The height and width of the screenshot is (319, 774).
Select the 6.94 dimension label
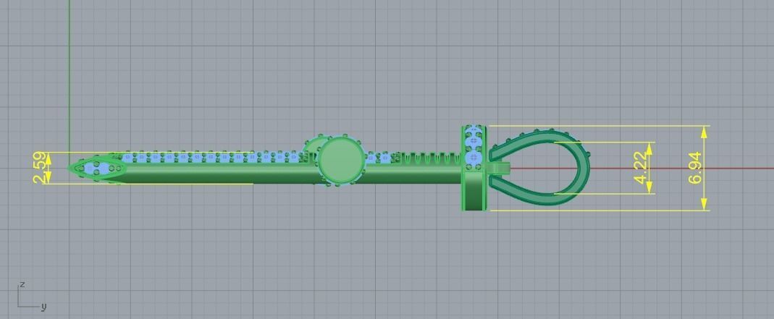point(695,168)
